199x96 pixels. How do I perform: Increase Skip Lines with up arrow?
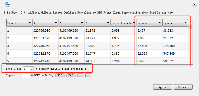[x=32, y=68]
